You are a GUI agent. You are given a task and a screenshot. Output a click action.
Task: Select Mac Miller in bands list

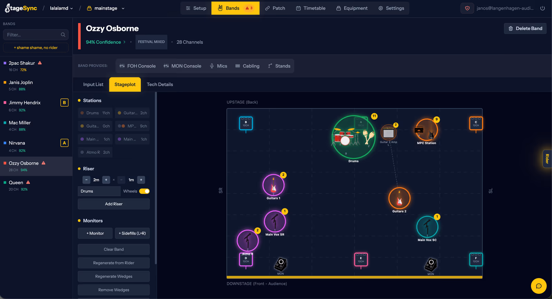point(36,126)
